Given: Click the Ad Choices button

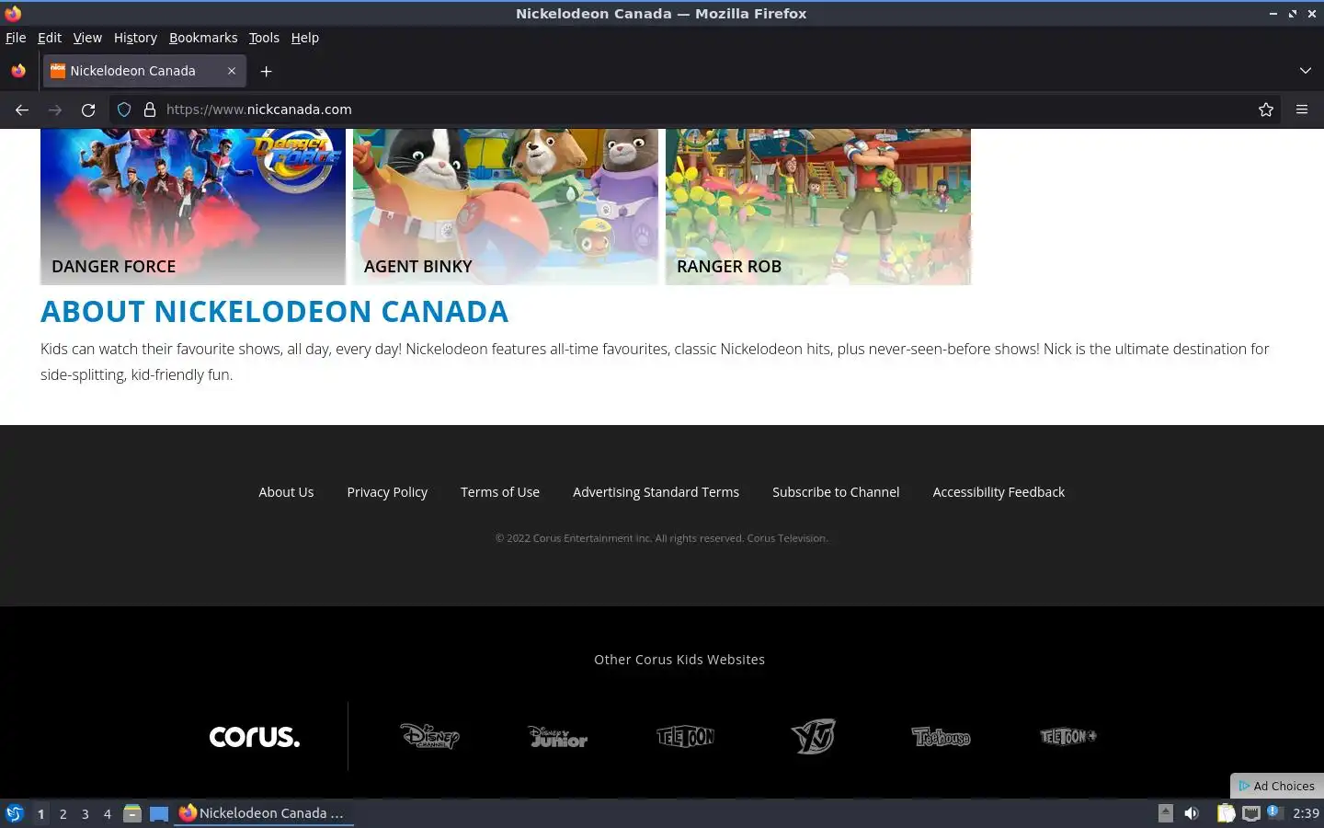Looking at the screenshot, I should coord(1277,786).
